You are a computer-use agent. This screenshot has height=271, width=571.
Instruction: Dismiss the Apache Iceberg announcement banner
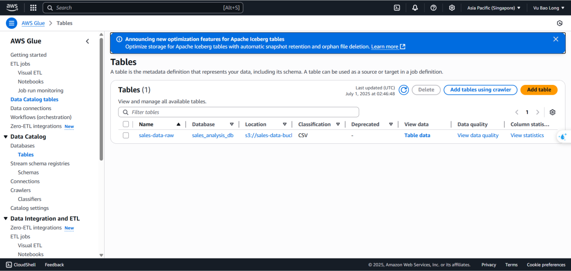coord(556,39)
